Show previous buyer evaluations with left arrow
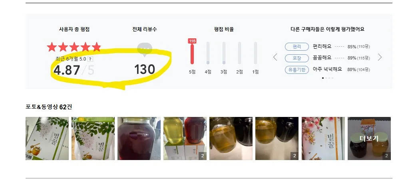Screen dimensions: 412x182 [x=275, y=57]
